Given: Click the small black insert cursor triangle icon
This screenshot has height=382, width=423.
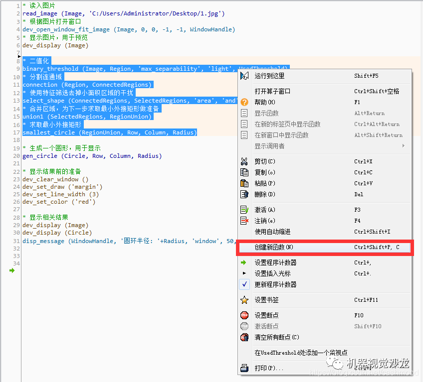Looking at the screenshot, I should (244, 273).
